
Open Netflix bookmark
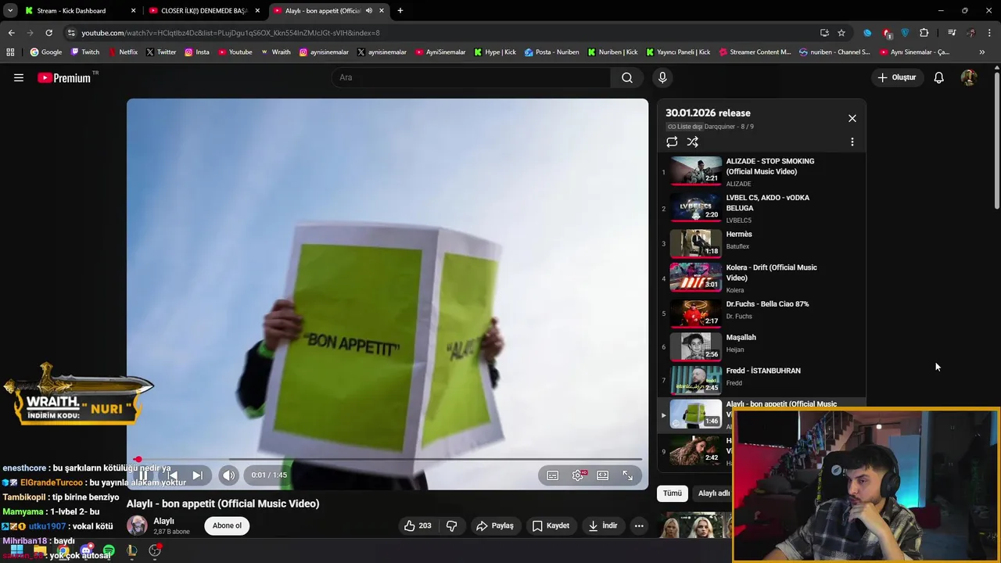pyautogui.click(x=122, y=52)
